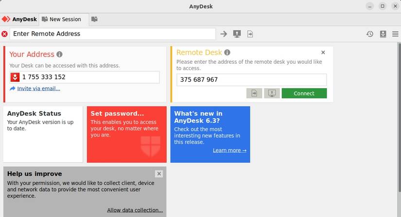This screenshot has width=401, height=217.
Task: Click the Allow data collection link
Action: 135,210
